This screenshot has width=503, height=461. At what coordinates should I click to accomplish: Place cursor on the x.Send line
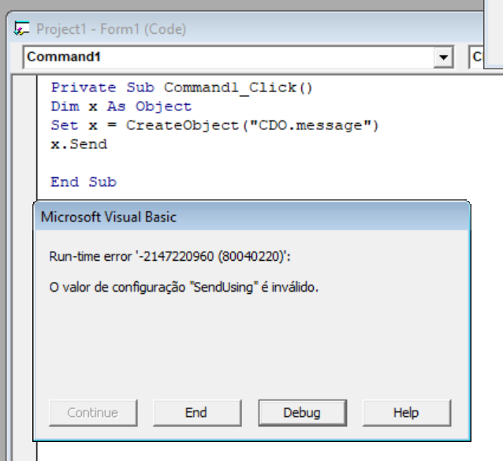click(x=79, y=144)
